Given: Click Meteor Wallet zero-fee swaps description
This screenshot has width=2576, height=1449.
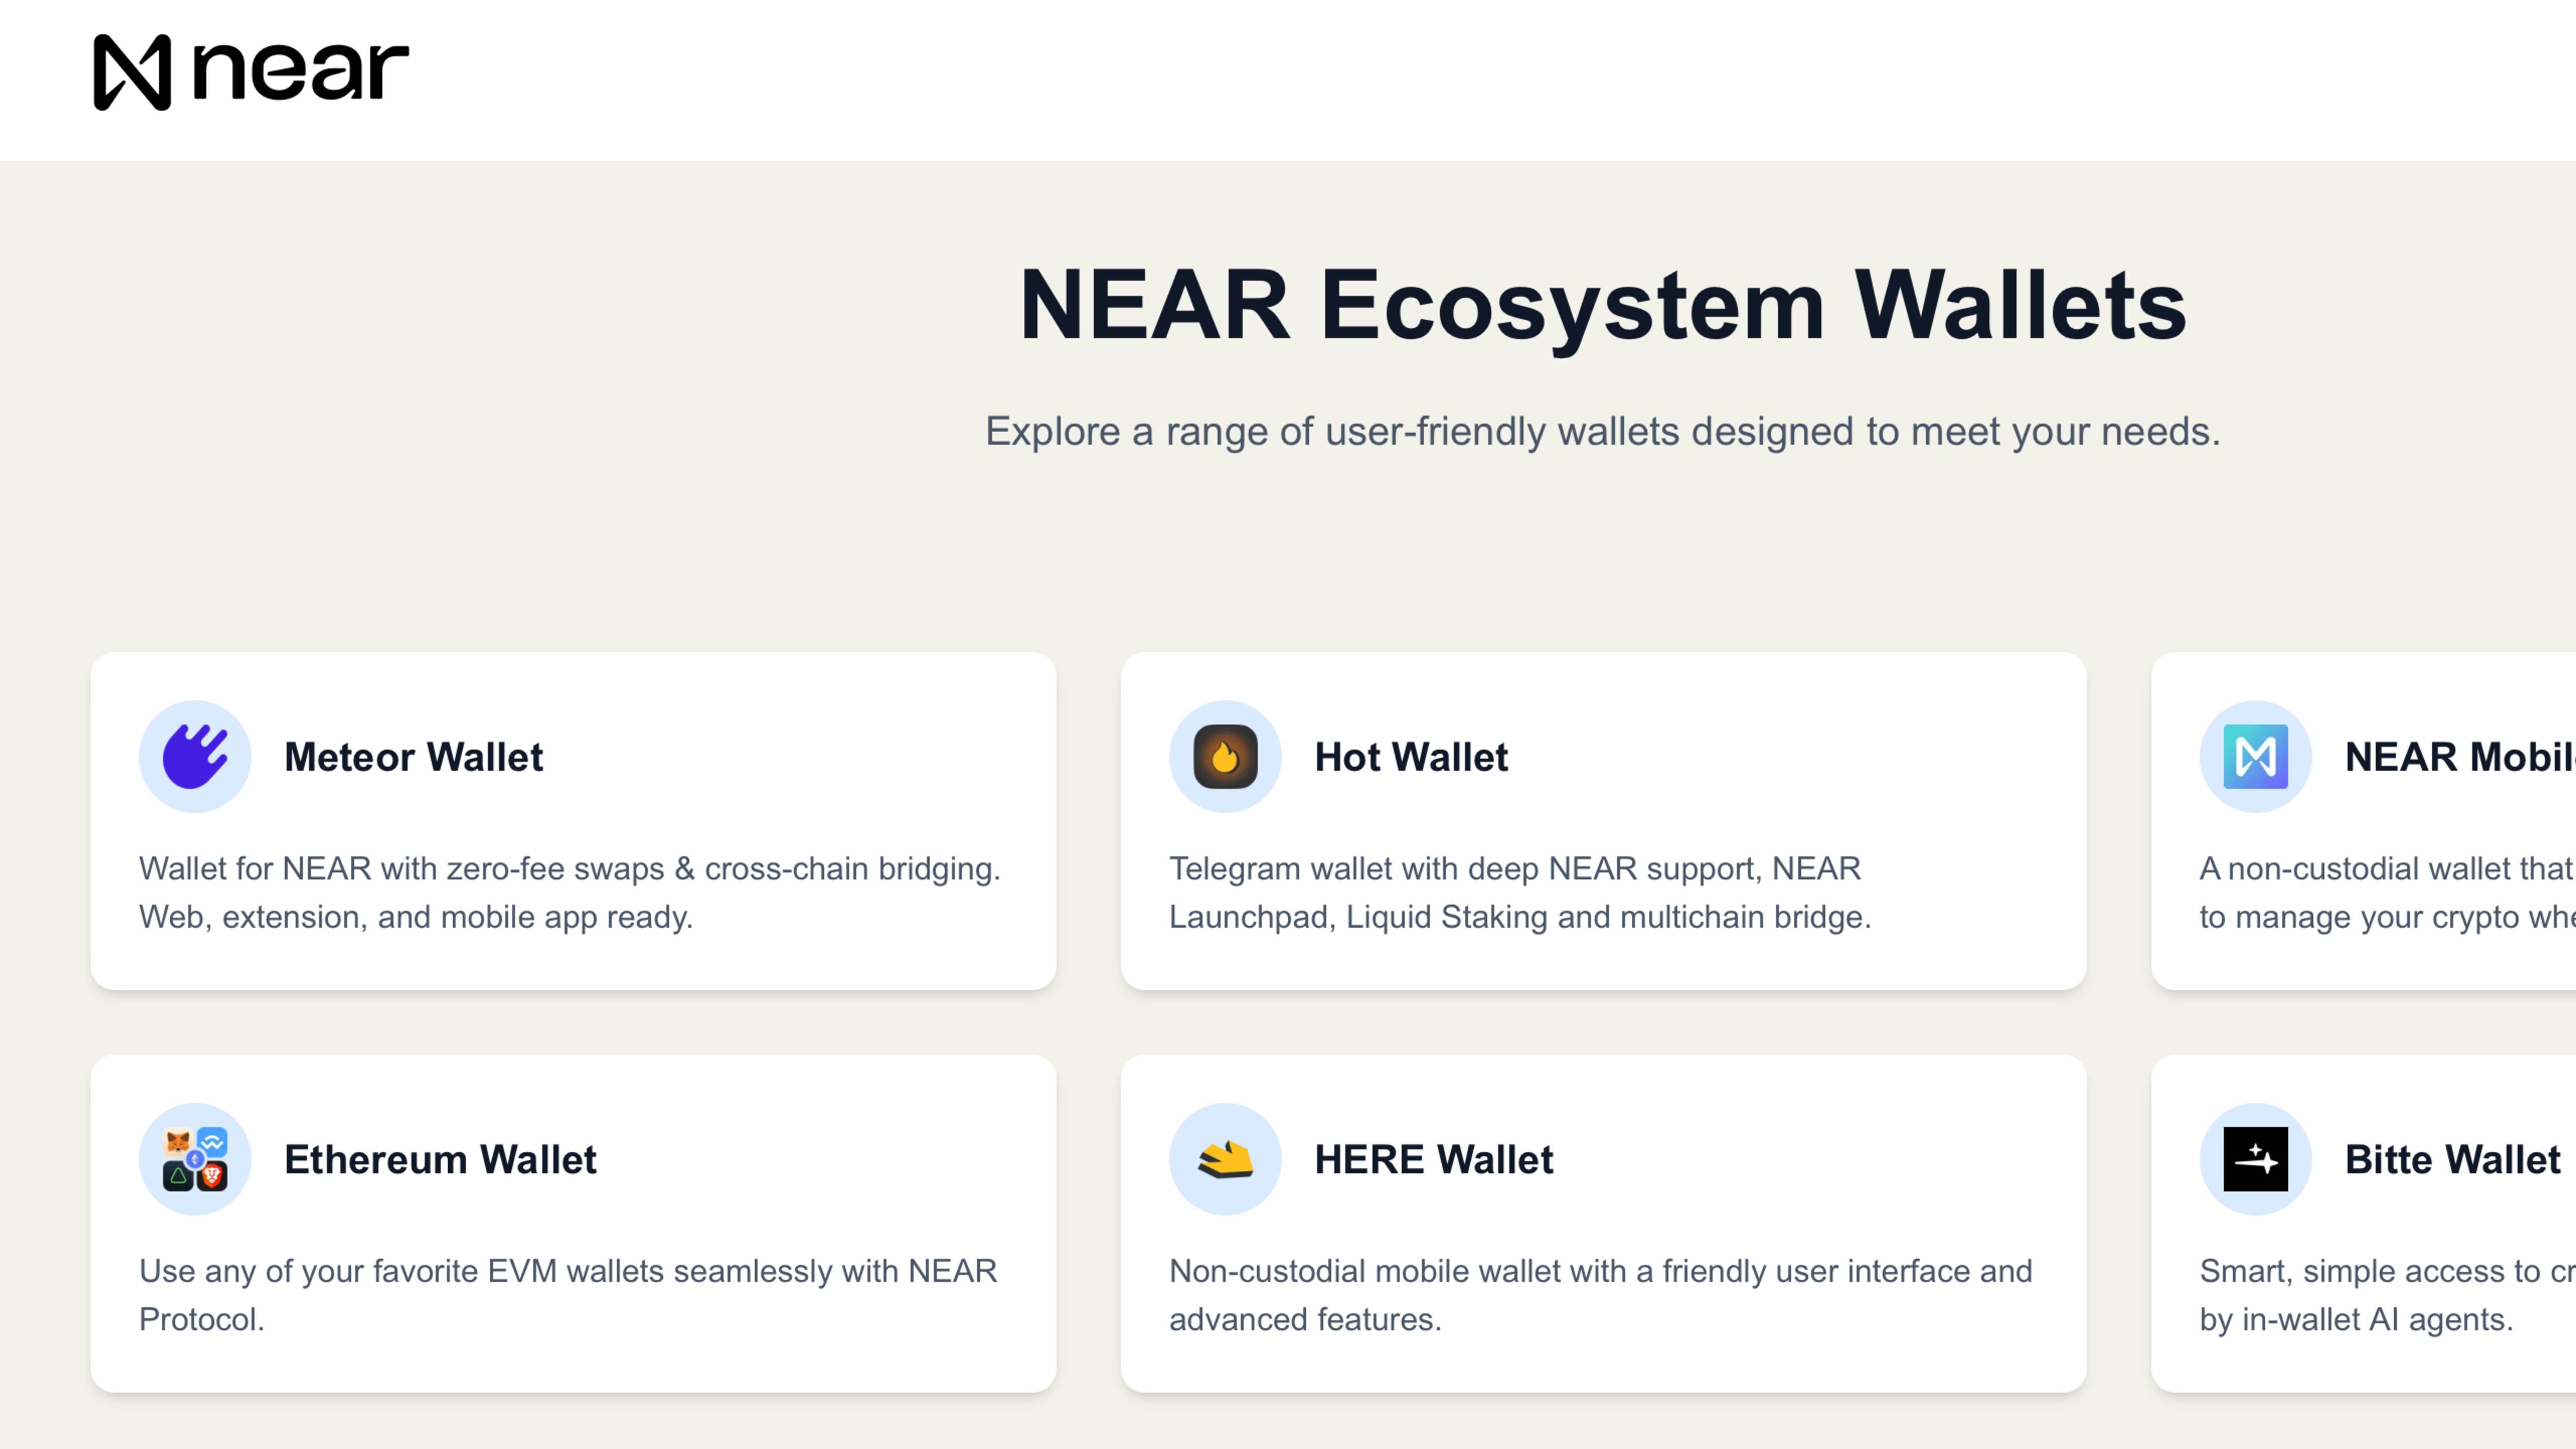Looking at the screenshot, I should (570, 892).
